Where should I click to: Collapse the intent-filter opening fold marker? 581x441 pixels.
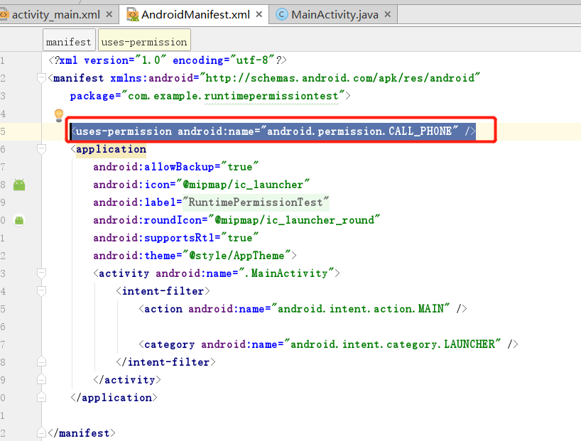(41, 291)
